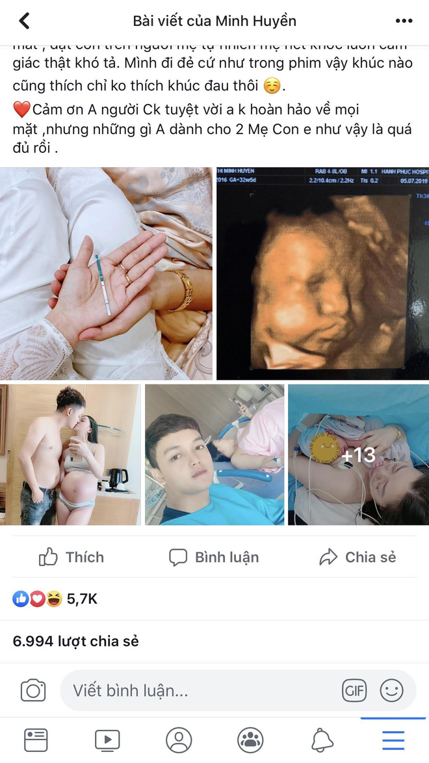This screenshot has width=429, height=763.
Task: Open the GIF picker in comment box
Action: click(x=355, y=691)
